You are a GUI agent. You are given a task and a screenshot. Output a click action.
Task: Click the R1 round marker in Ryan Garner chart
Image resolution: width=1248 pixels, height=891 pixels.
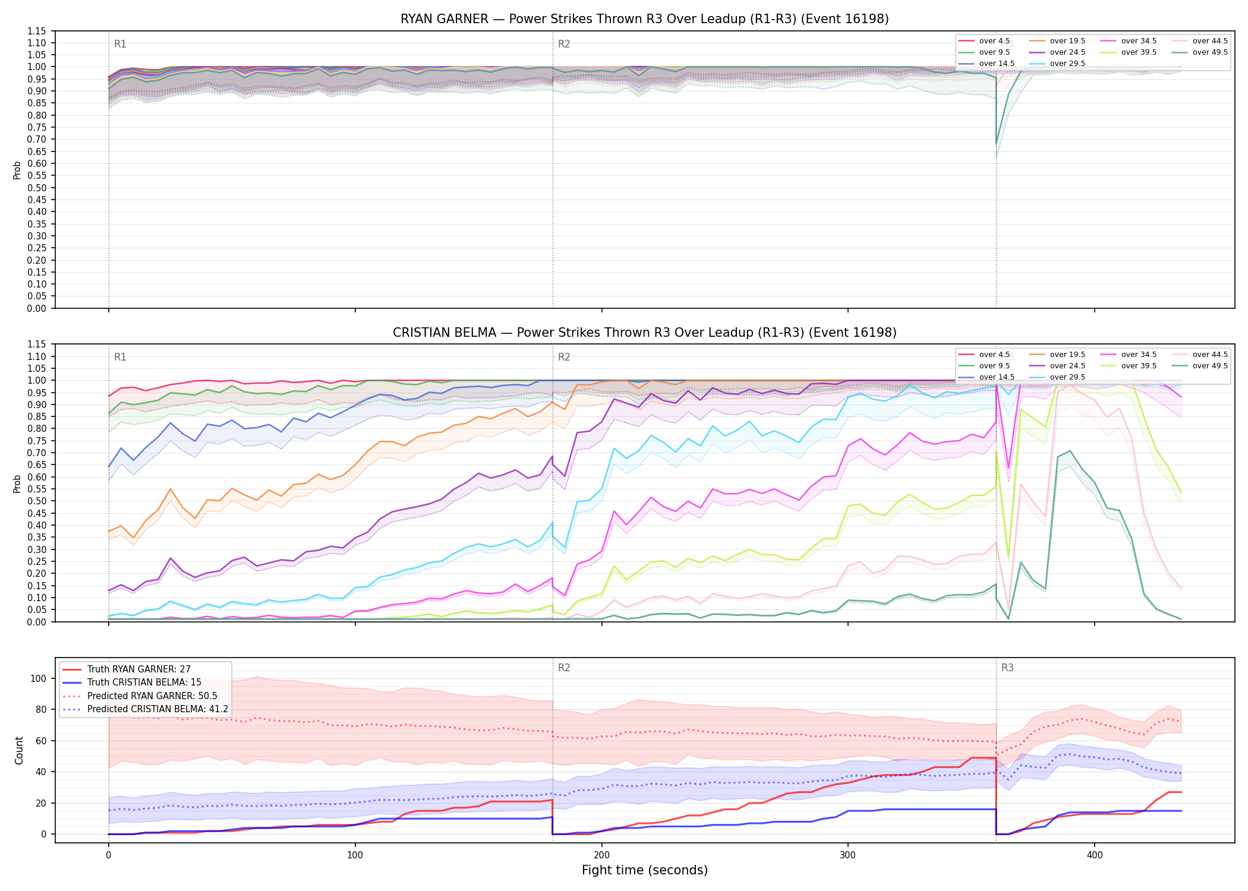tap(120, 44)
